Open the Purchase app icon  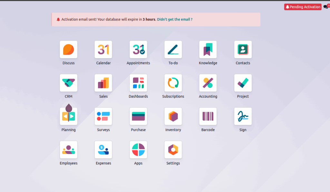point(138,116)
